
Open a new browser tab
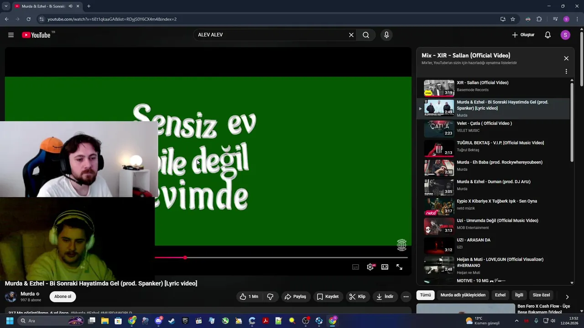89,6
